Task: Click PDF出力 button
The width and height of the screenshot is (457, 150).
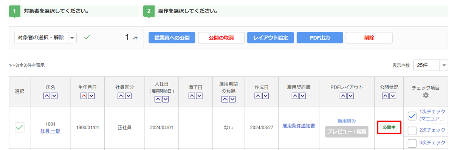Action: coord(320,38)
